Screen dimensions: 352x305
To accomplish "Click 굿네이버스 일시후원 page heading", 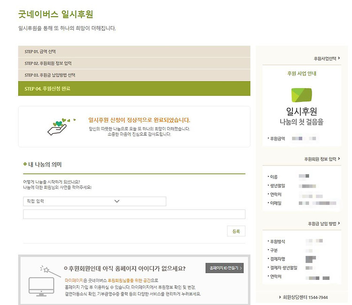I will tap(56, 14).
